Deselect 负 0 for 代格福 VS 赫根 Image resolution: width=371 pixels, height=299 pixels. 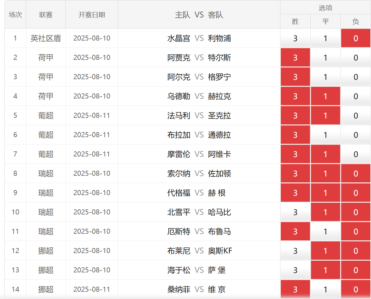click(356, 193)
